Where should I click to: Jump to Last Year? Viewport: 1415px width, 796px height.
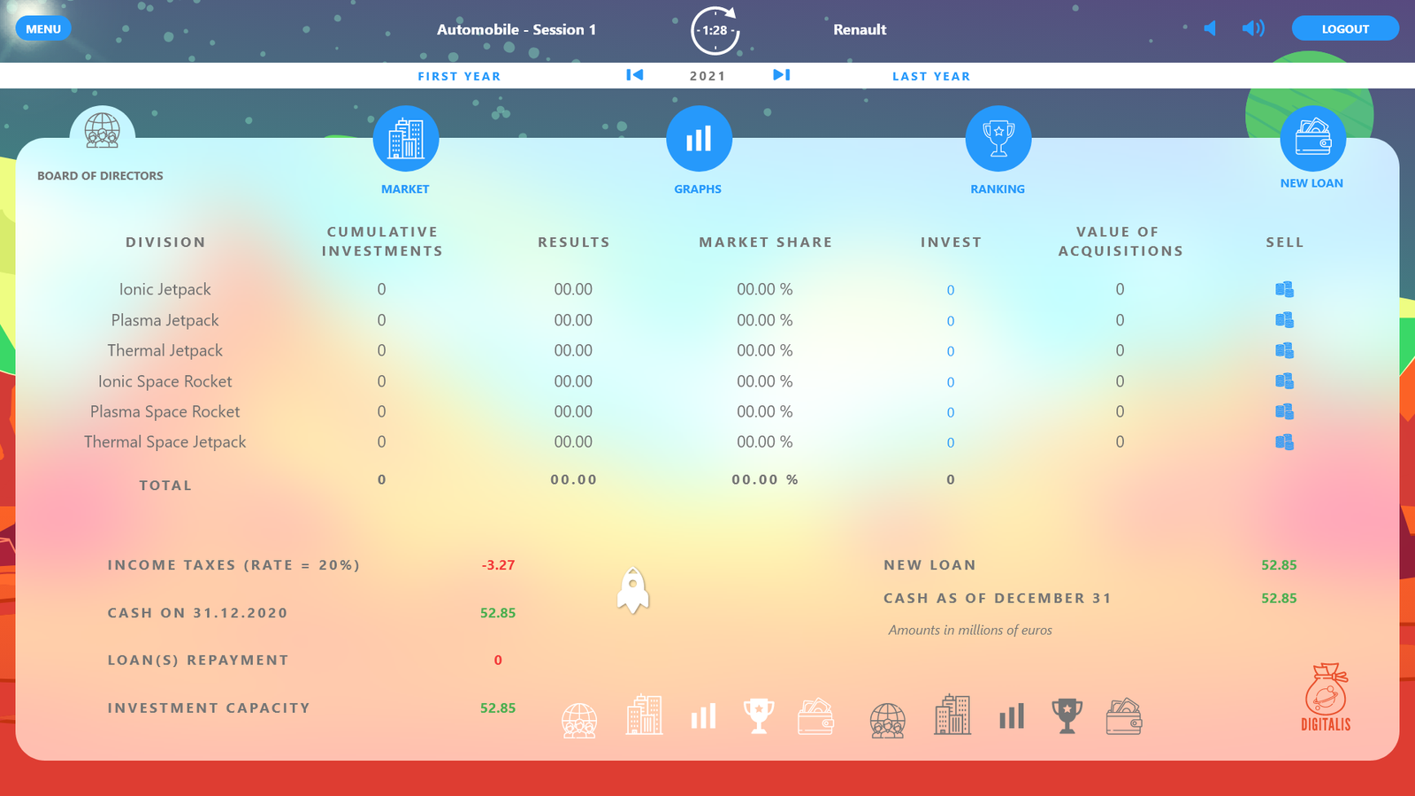pos(931,76)
